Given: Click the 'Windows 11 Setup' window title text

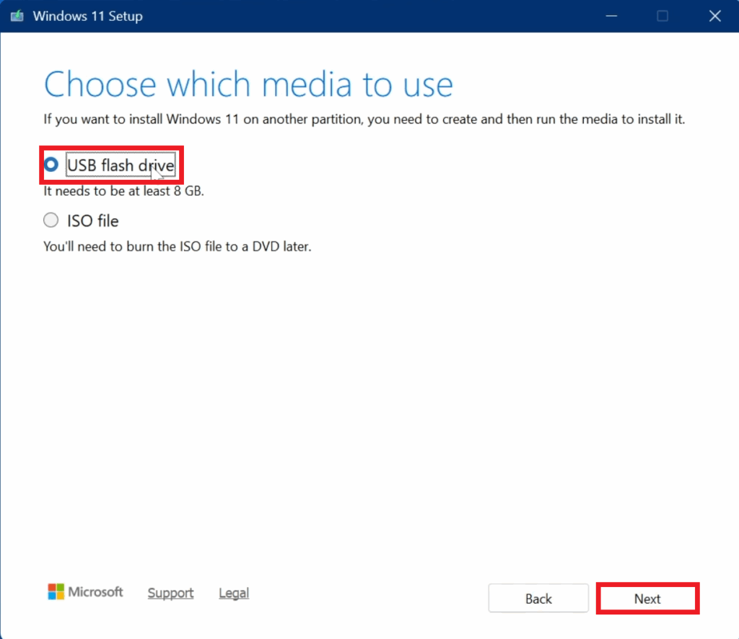Looking at the screenshot, I should 87,16.
